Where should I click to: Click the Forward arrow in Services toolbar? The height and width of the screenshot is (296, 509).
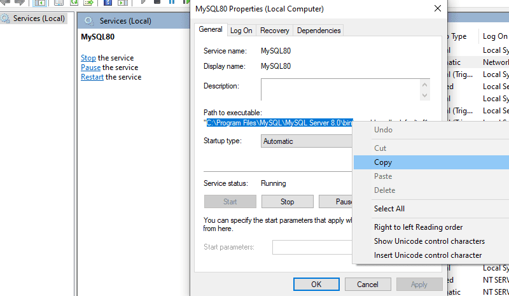[x=20, y=2]
